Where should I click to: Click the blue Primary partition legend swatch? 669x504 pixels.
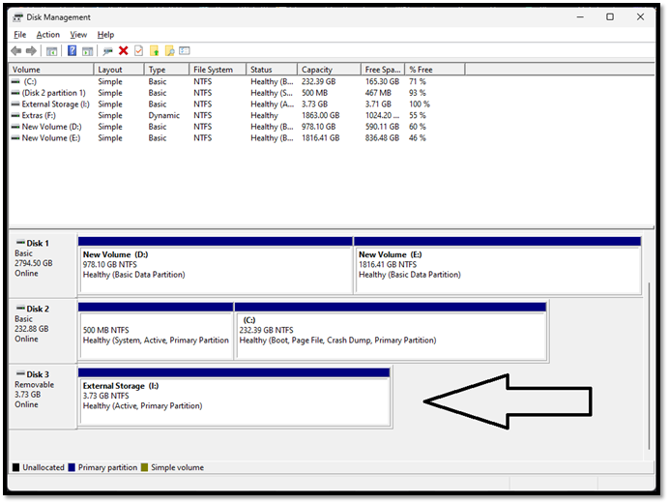[x=72, y=467]
